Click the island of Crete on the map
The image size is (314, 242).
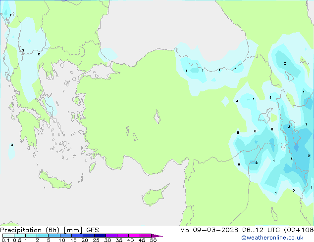[55, 180]
